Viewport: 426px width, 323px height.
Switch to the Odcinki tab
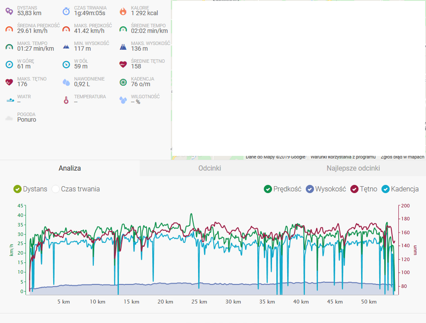pos(210,168)
